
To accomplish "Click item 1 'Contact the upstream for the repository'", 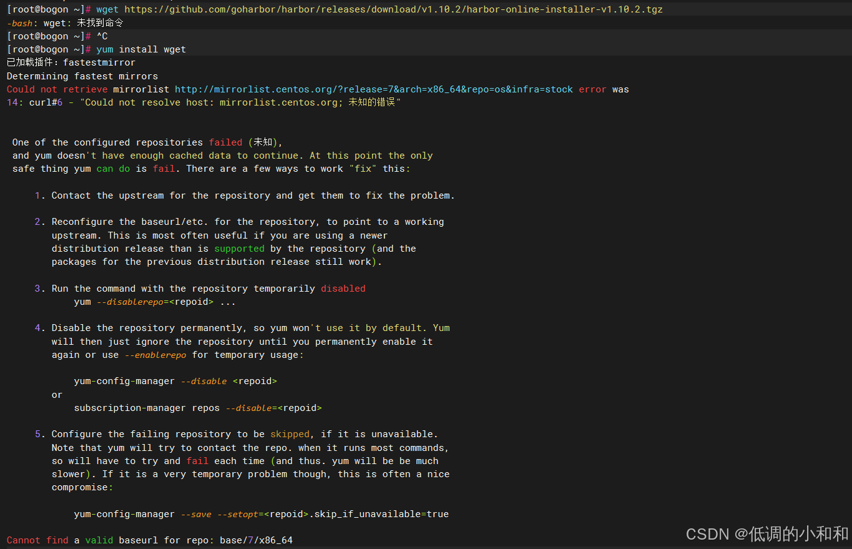I will 245,195.
